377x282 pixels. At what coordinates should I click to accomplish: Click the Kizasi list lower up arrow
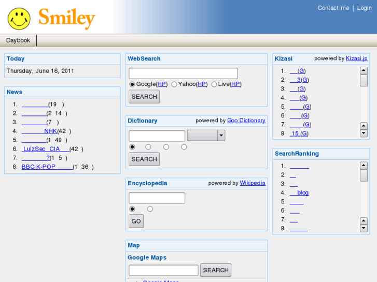(x=364, y=126)
